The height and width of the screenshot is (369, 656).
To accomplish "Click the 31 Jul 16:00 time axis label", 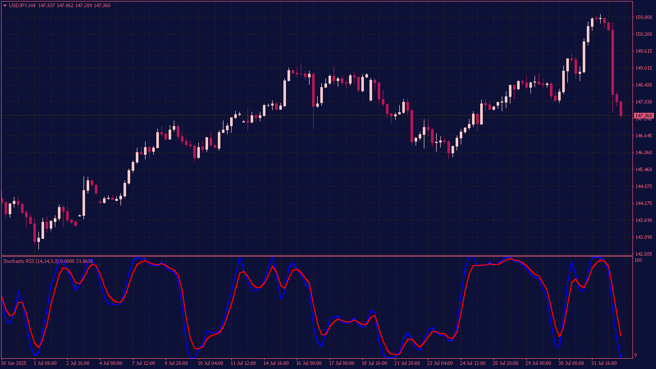I will coord(604,363).
